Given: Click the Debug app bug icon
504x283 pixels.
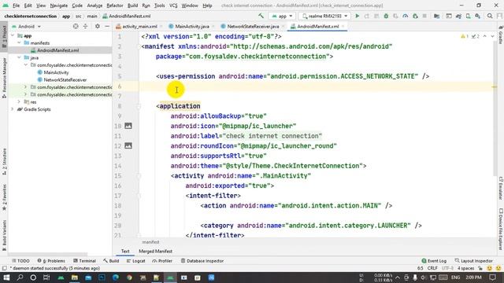Looking at the screenshot, I should coord(386,16).
